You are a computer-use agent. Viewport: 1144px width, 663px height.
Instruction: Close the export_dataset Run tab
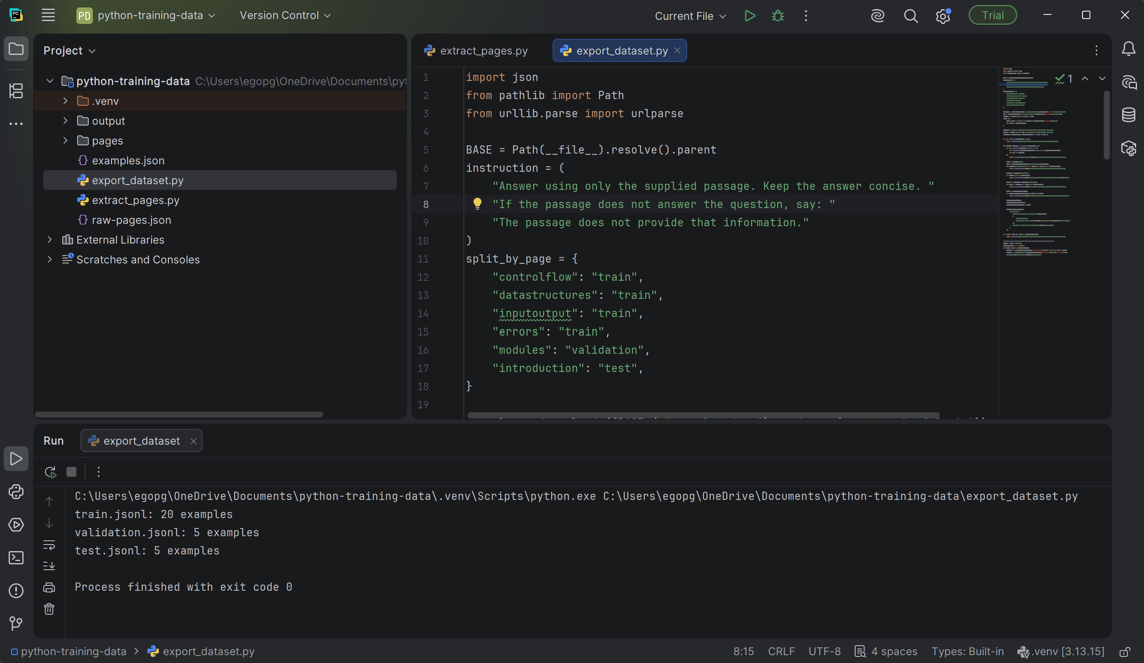tap(194, 441)
